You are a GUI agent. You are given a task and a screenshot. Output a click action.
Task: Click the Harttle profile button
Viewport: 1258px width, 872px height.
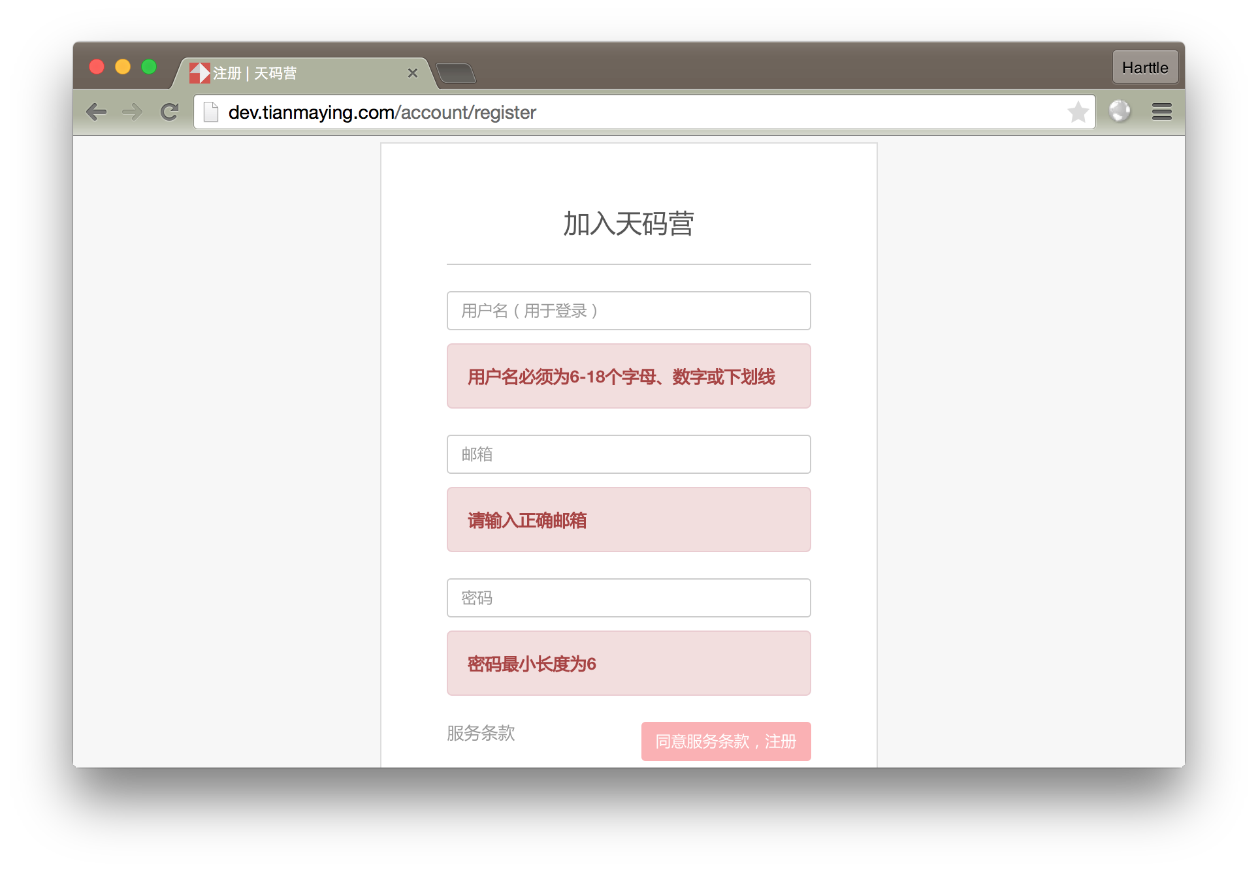pyautogui.click(x=1145, y=67)
